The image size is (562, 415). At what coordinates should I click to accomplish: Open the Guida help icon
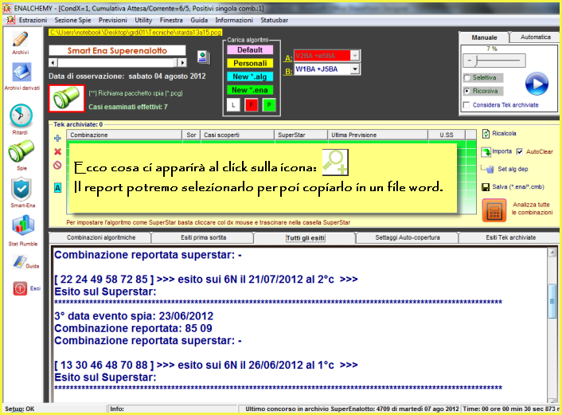click(x=20, y=262)
